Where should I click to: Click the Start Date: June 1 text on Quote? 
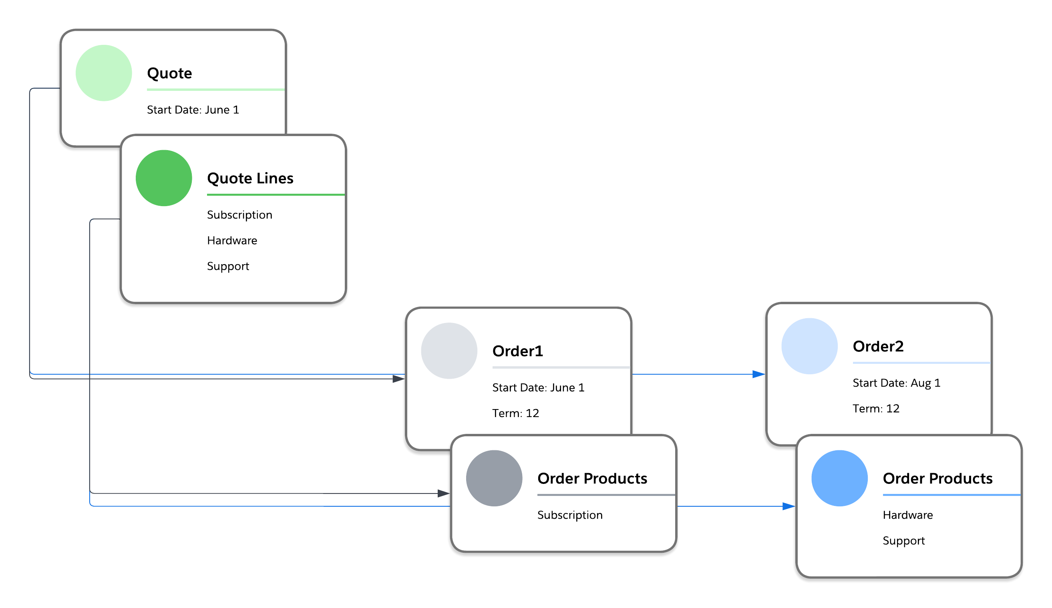193,110
